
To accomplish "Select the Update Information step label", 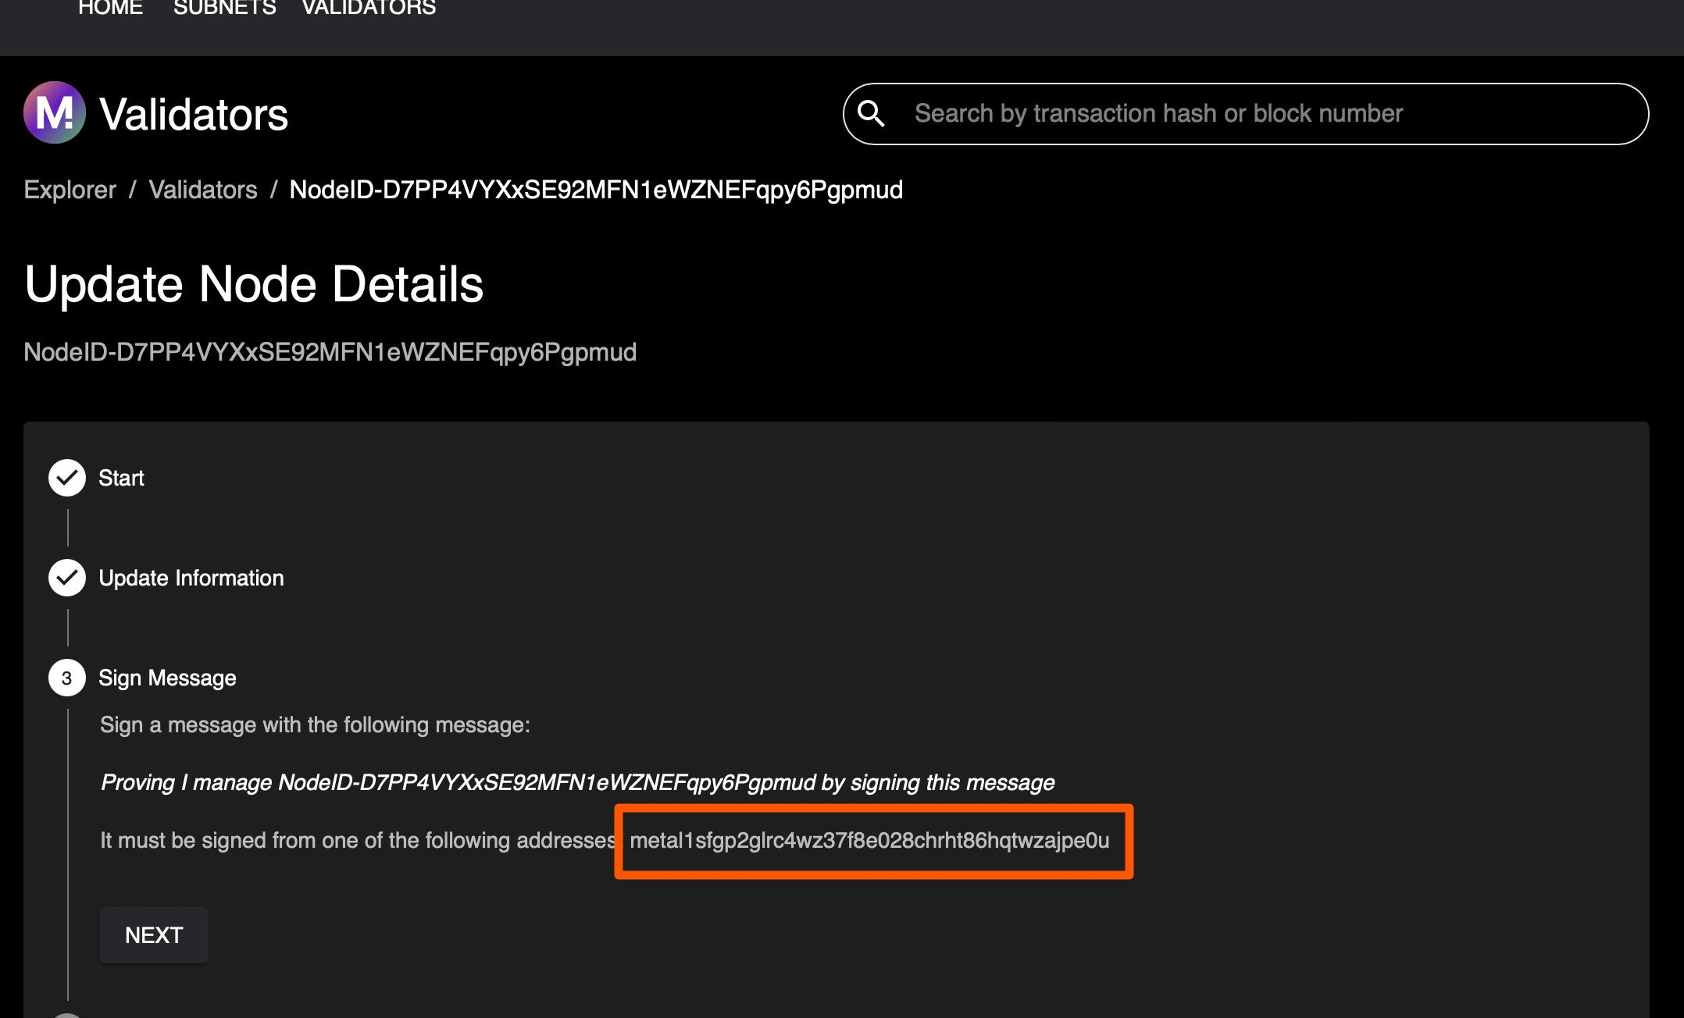I will click(x=191, y=578).
